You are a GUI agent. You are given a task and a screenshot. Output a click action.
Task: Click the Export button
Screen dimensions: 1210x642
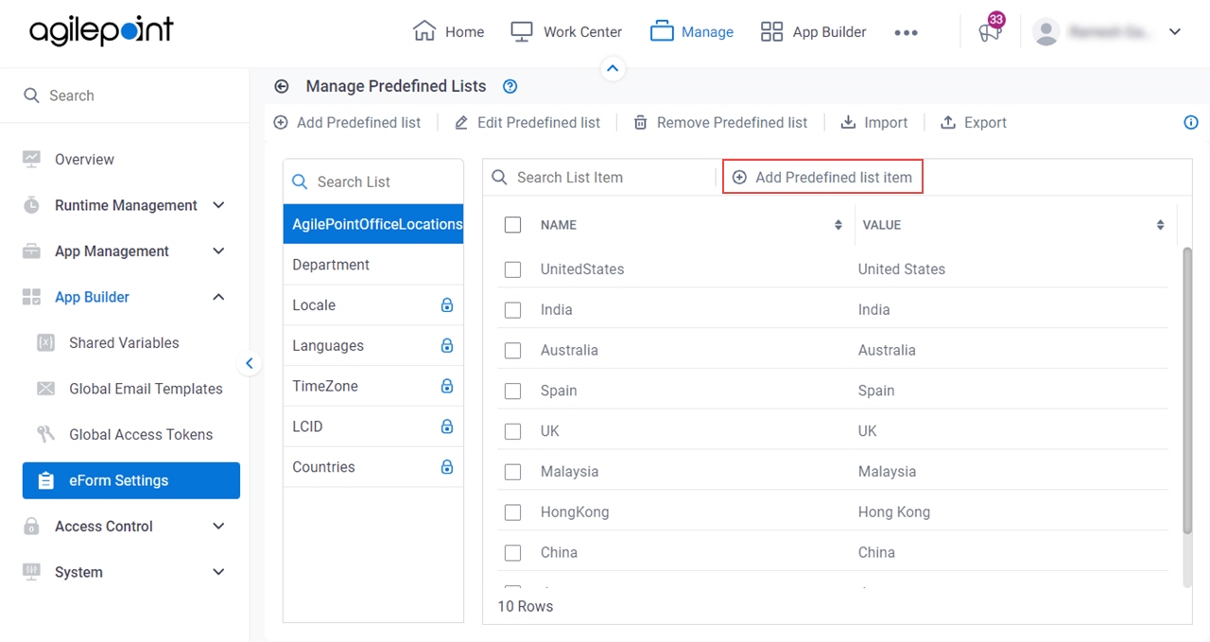pyautogui.click(x=974, y=123)
